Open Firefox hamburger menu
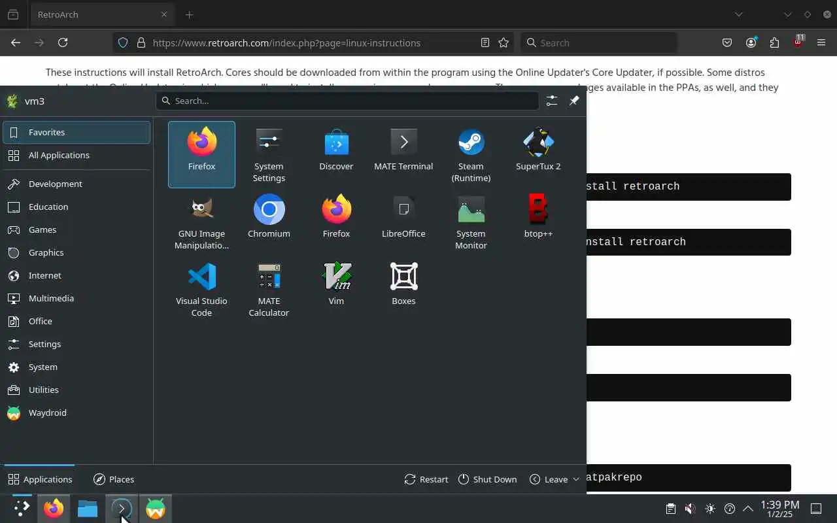Screen dimensions: 837x523 click(821, 42)
